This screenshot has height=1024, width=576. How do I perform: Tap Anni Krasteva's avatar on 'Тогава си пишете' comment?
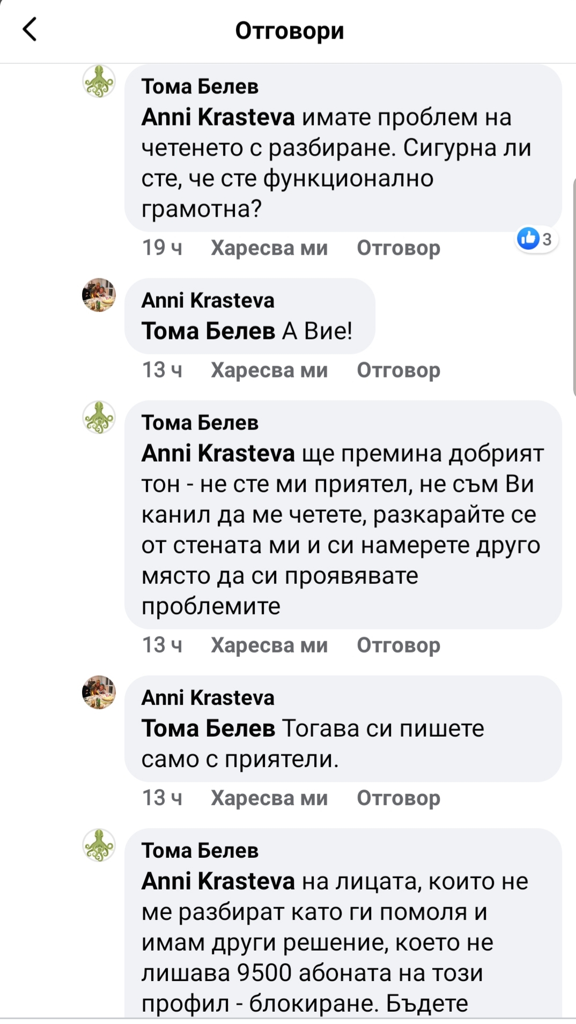coord(99,692)
